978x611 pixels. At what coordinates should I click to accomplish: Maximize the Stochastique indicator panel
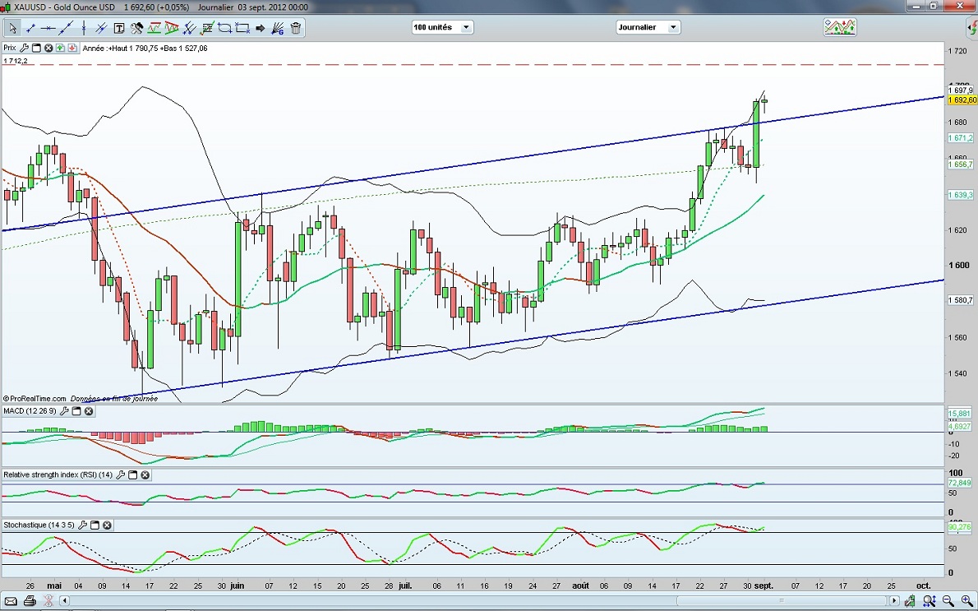95,525
